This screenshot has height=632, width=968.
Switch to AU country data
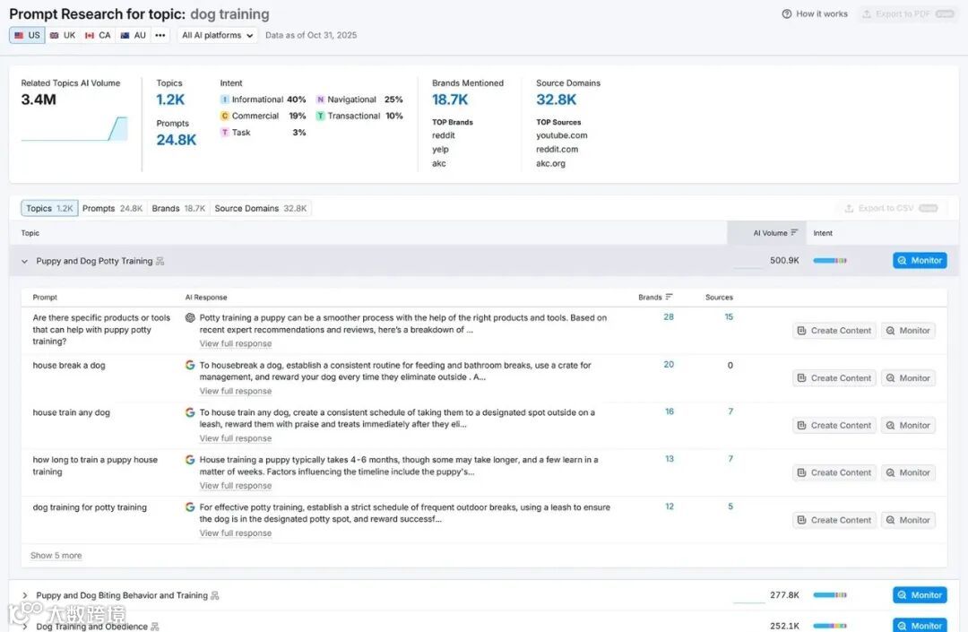point(133,36)
